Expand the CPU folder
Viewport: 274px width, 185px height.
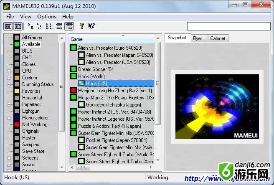9,71
